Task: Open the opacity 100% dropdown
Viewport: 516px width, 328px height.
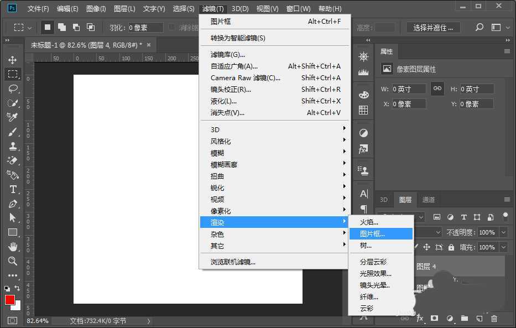Action: coord(503,232)
